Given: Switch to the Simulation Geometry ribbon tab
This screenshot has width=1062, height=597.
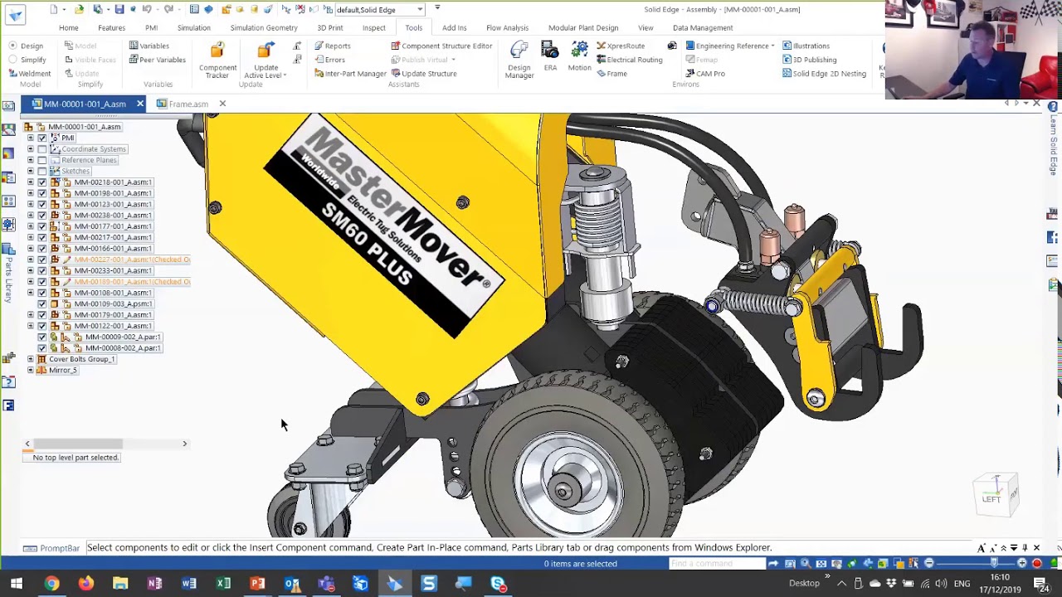Looking at the screenshot, I should 264,27.
